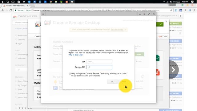Focus the Re-type PIN input field
197x111 pixels.
[x=99, y=67]
